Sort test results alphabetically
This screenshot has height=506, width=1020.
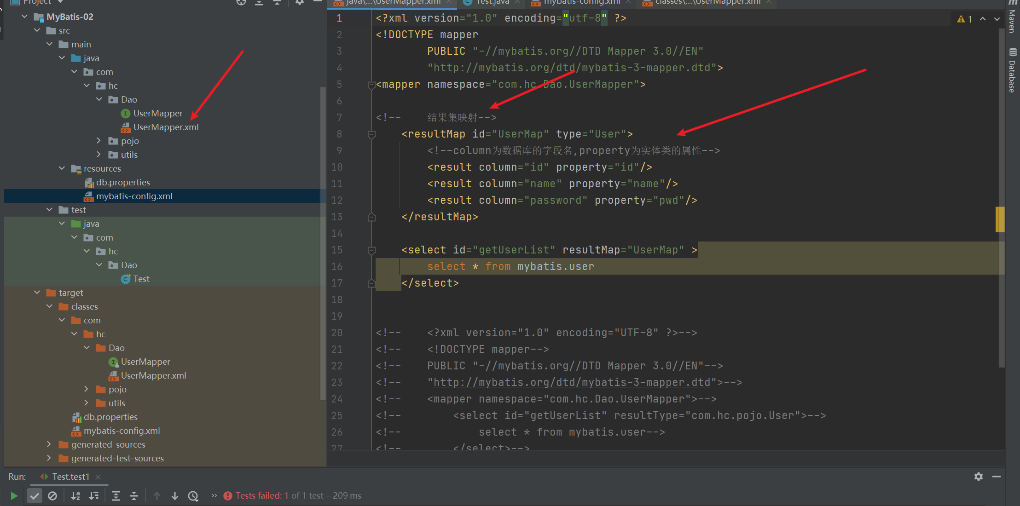pyautogui.click(x=75, y=496)
